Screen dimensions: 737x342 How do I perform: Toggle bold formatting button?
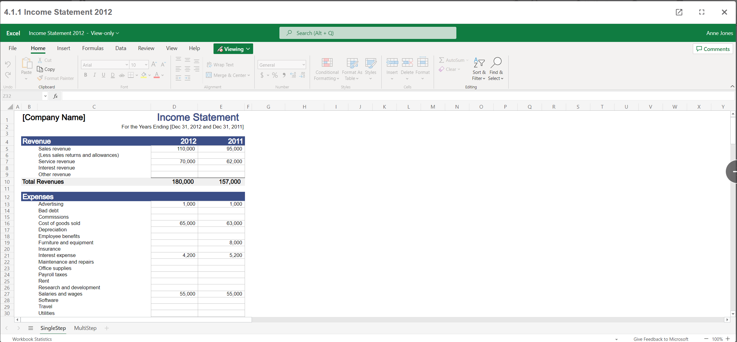tap(86, 75)
